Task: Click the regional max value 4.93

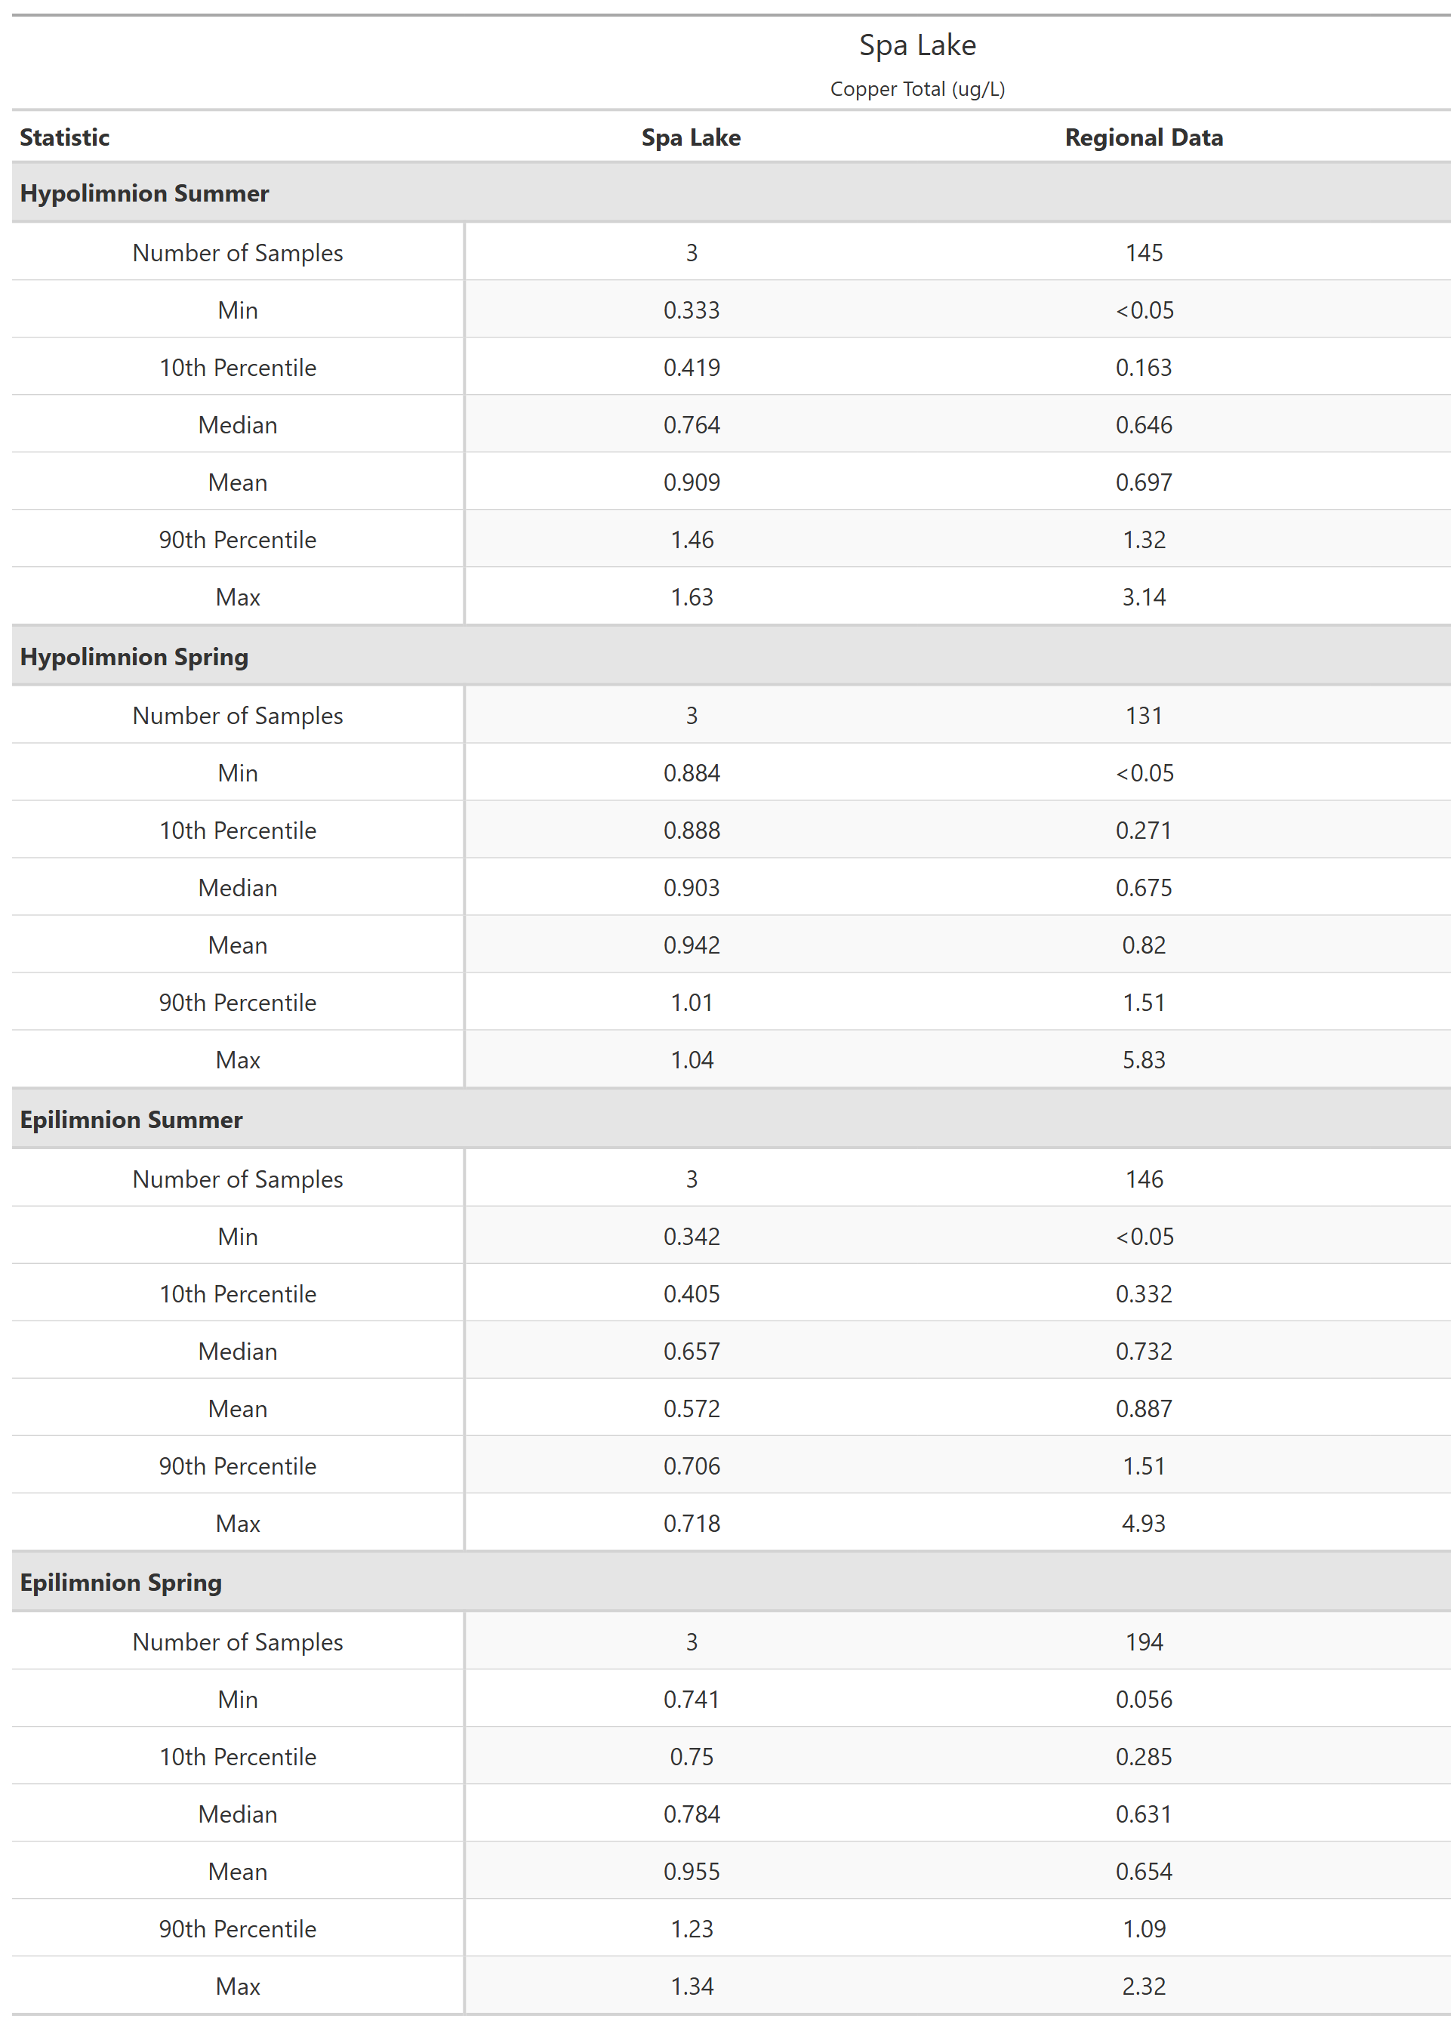Action: tap(1144, 1523)
